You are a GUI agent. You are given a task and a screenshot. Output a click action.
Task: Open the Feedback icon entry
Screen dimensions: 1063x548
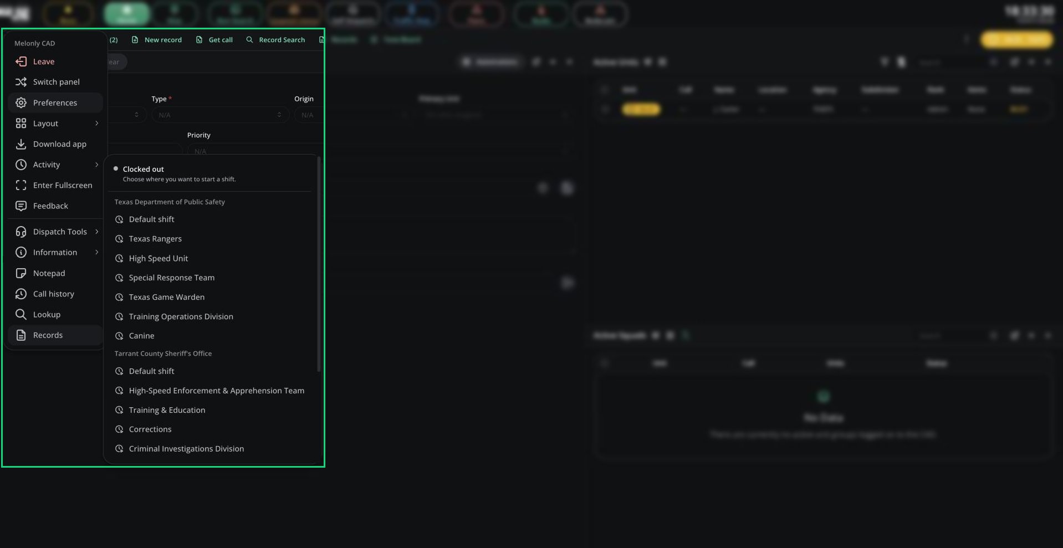21,206
